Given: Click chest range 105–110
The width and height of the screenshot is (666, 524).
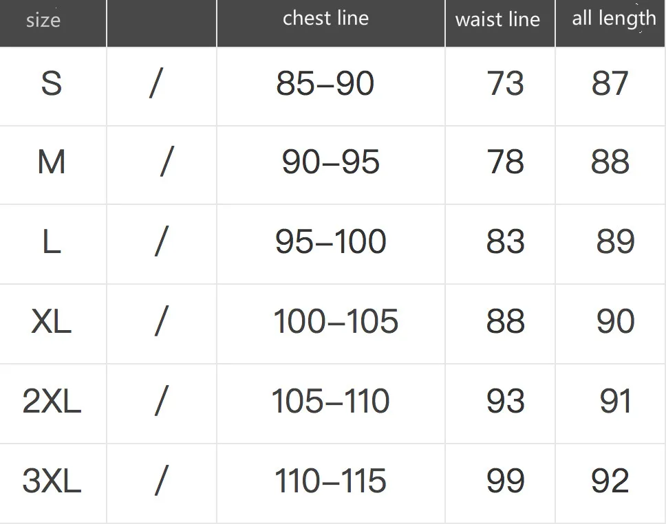Looking at the screenshot, I should 330,401.
